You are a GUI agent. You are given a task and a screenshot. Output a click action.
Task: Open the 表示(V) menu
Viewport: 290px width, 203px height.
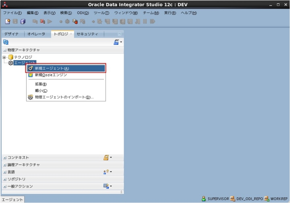tap(49, 13)
